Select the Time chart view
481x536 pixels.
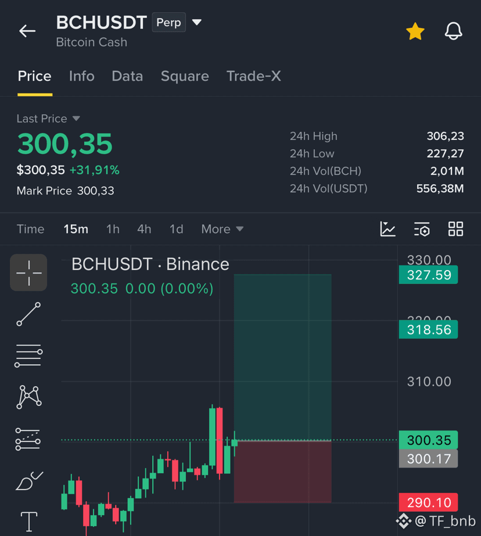[30, 229]
